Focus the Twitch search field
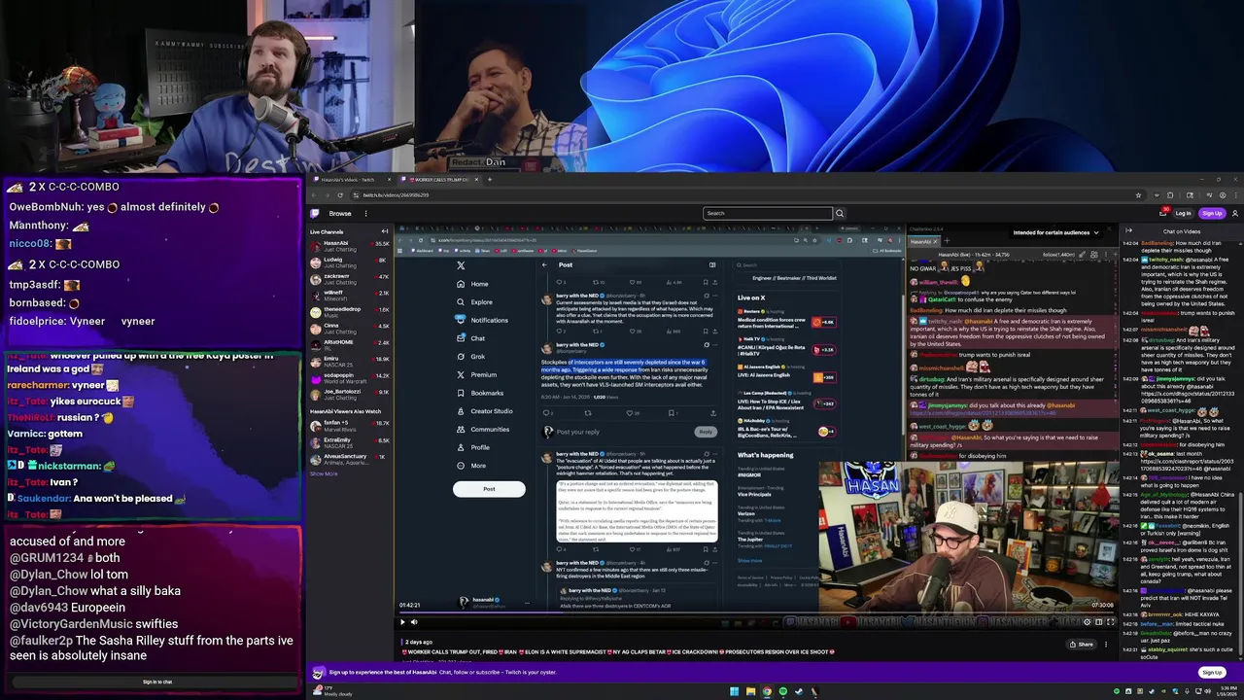This screenshot has height=700, width=1244. [768, 213]
